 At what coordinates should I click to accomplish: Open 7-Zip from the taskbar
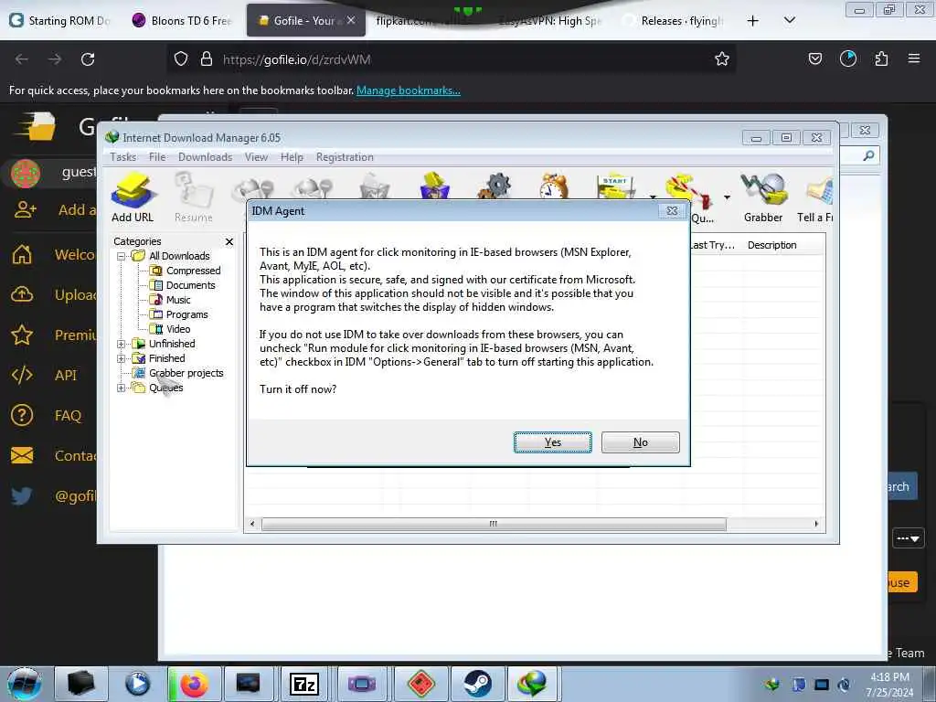[x=304, y=684]
